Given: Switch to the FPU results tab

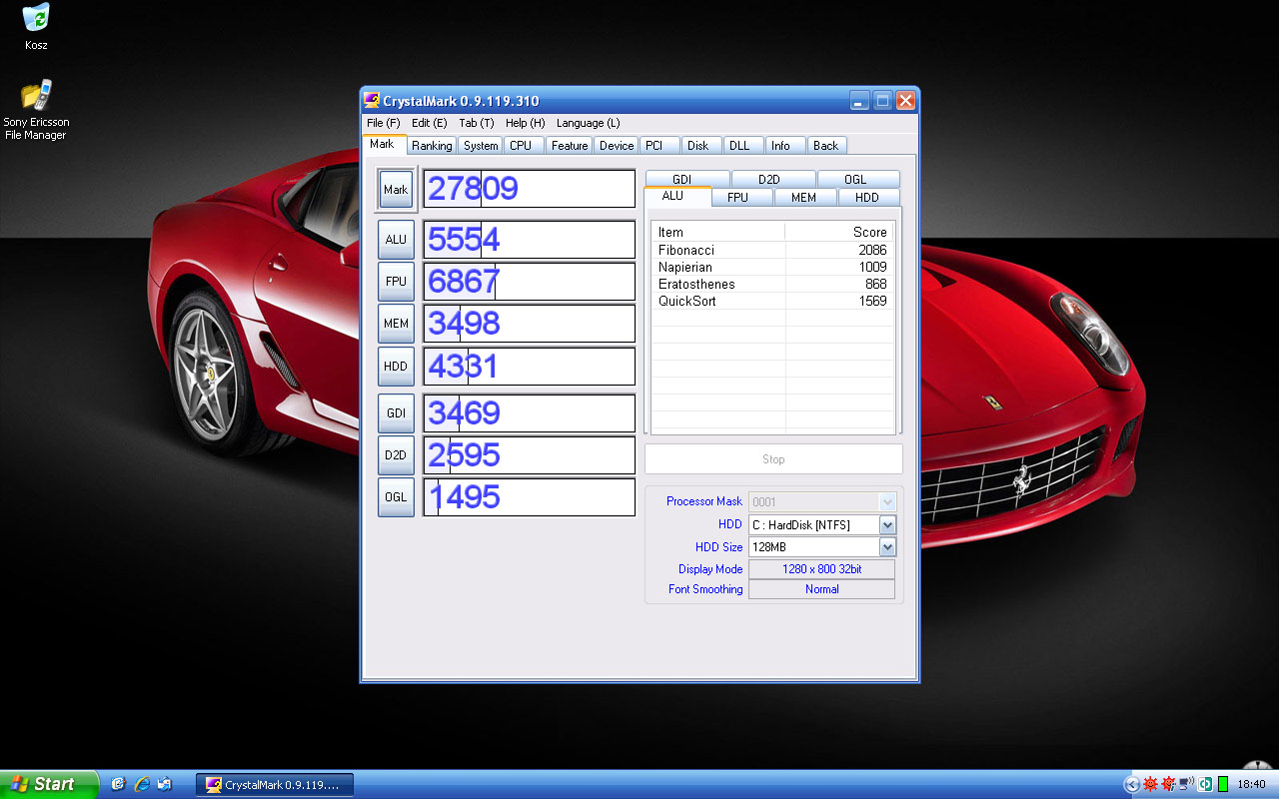Looking at the screenshot, I should [737, 198].
